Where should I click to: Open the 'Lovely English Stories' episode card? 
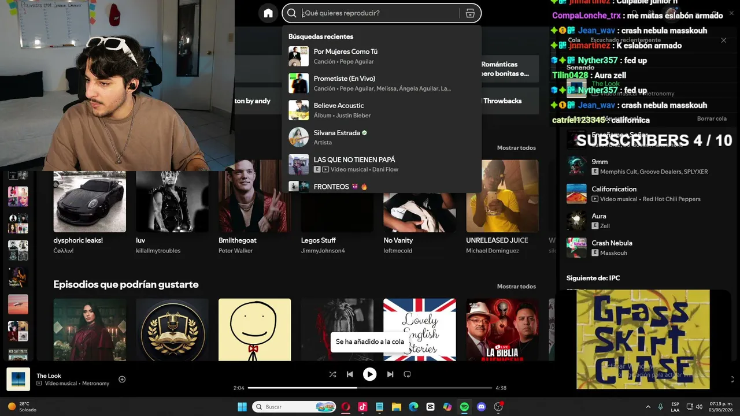420,329
